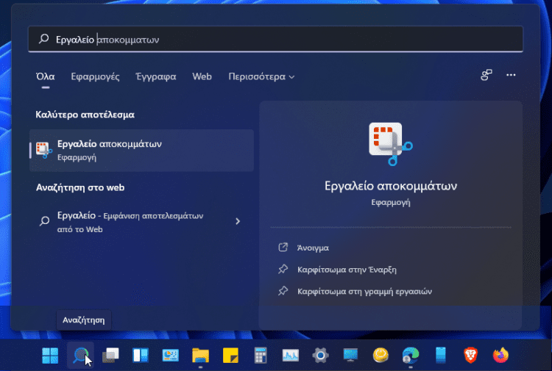Choose Καρφίτσωμα στην Έναρξη
The height and width of the screenshot is (371, 552).
347,270
